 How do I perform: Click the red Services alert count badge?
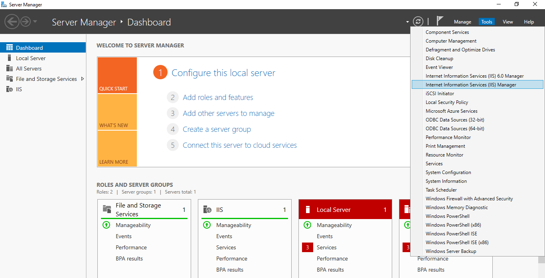click(x=307, y=247)
